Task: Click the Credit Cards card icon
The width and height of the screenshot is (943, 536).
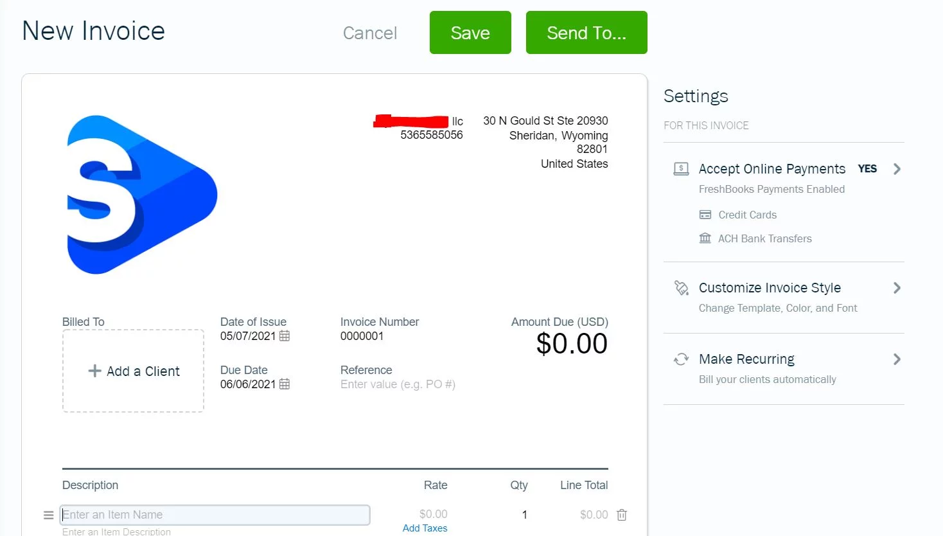Action: click(x=705, y=215)
